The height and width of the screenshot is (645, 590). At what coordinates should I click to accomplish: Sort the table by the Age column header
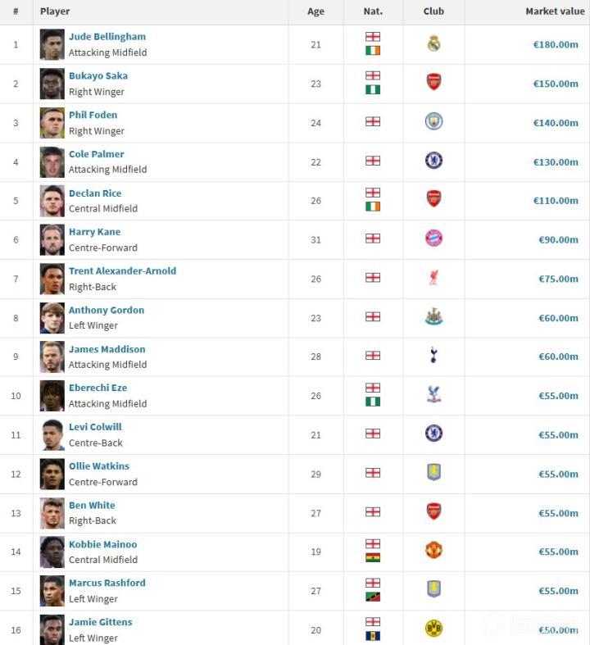point(315,11)
